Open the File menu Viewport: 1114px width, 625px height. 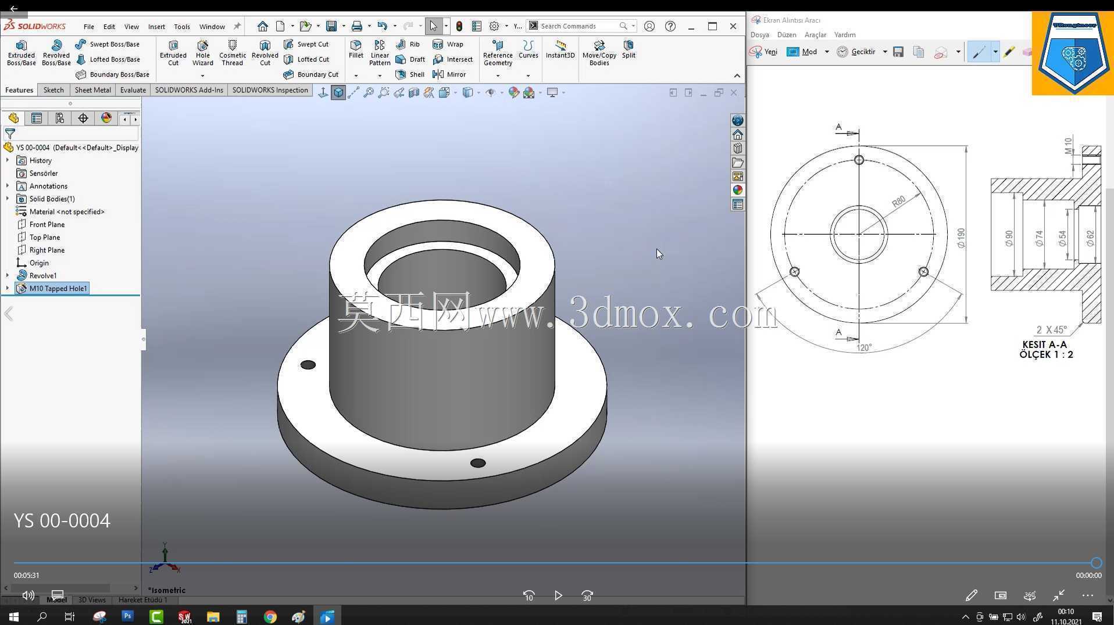click(88, 26)
